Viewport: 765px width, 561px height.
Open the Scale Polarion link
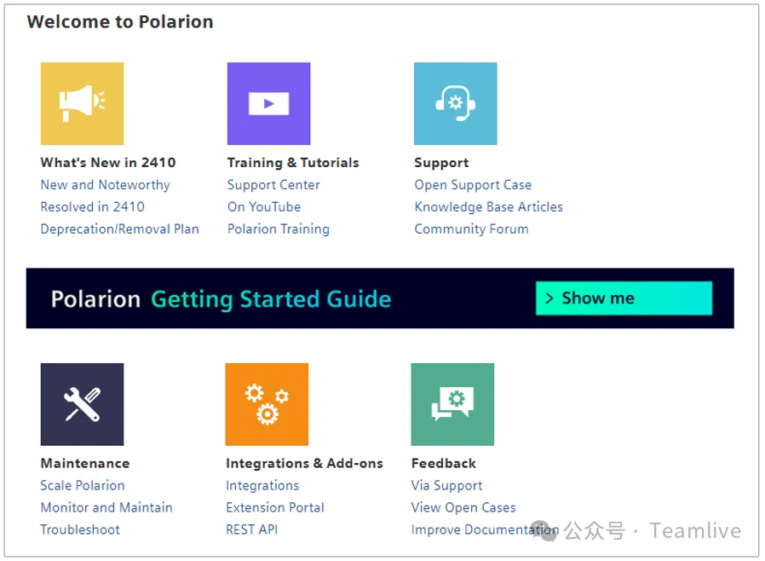coord(83,486)
